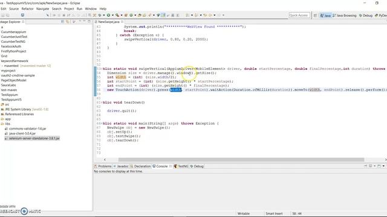387x217 pixels.
Task: Select selenium-server-standalone-3.8.1.jar
Action: pos(32,138)
